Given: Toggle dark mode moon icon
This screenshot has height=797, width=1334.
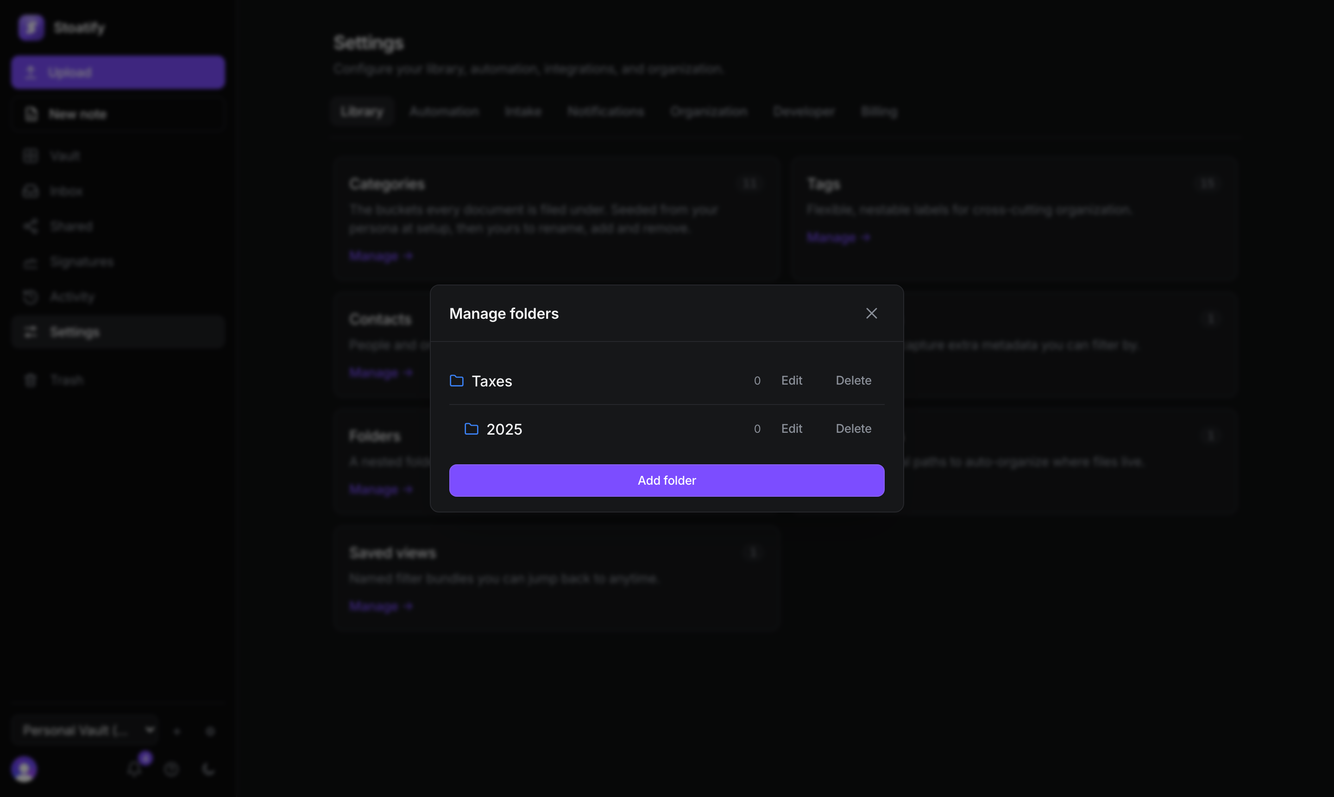Looking at the screenshot, I should click(x=208, y=769).
